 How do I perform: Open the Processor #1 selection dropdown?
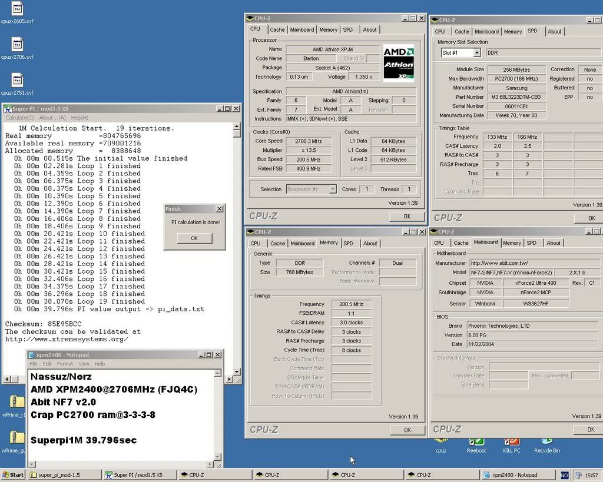coord(333,189)
